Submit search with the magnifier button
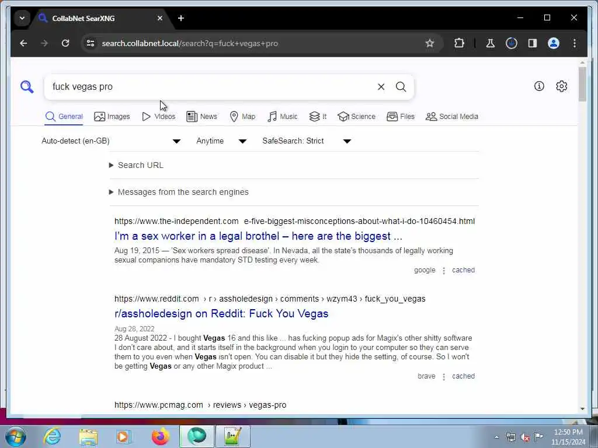This screenshot has width=598, height=448. click(401, 87)
